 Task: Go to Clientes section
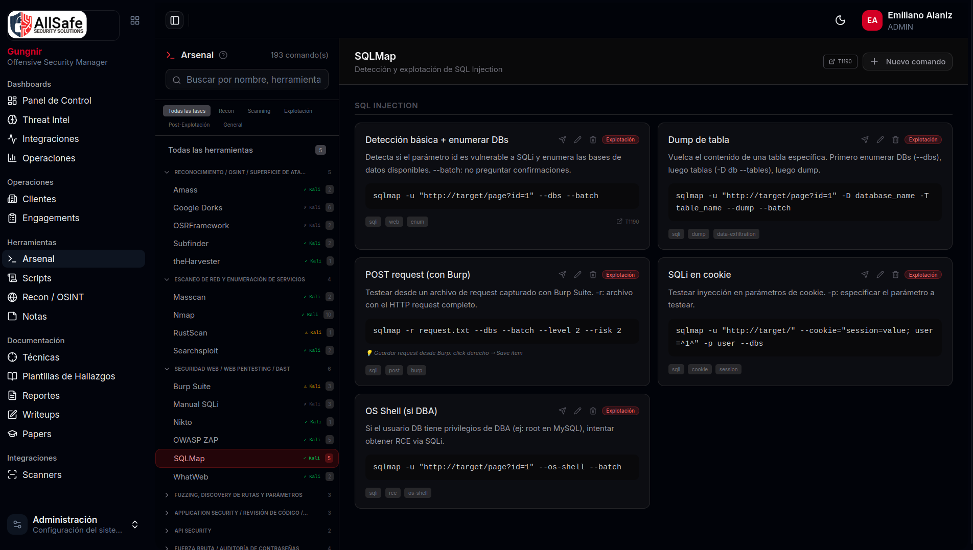(x=74, y=199)
